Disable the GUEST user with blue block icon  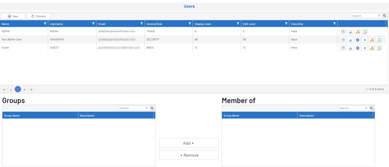pos(357,48)
